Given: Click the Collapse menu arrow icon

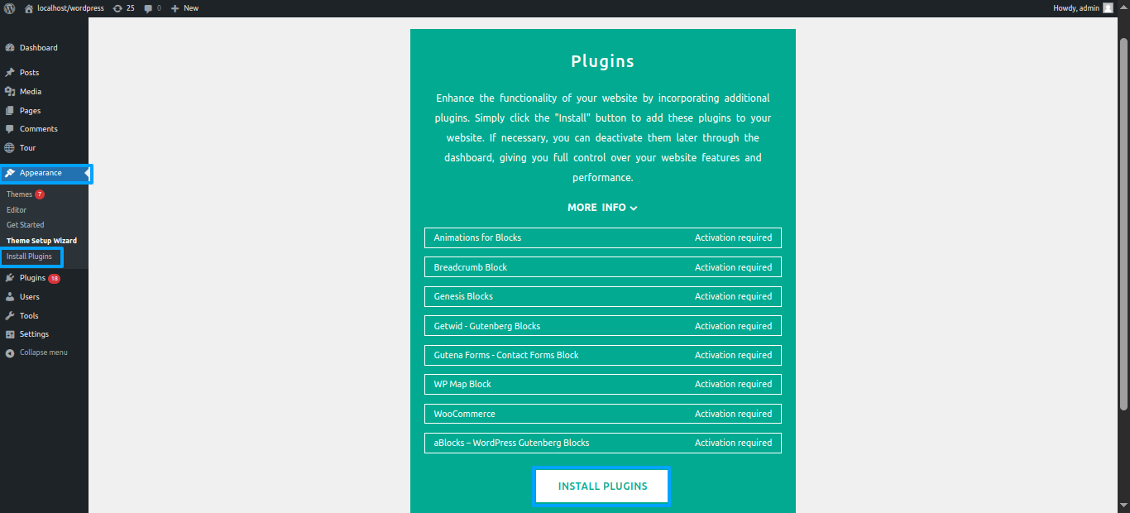Looking at the screenshot, I should click(x=10, y=353).
